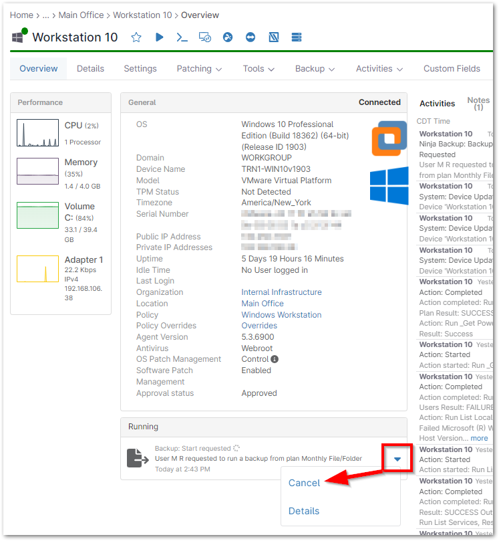Screen dimensions: 499x541
Task: Open the command line terminal icon
Action: coord(182,37)
